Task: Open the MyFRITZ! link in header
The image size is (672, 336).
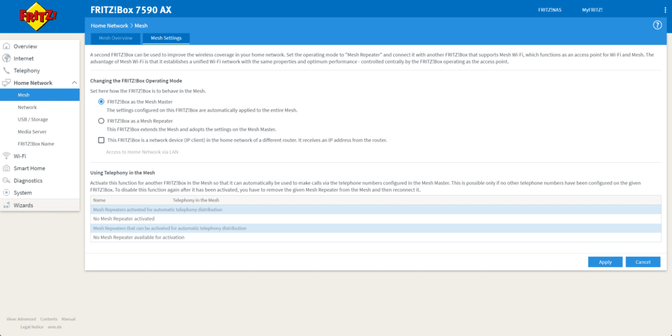Action: point(592,10)
